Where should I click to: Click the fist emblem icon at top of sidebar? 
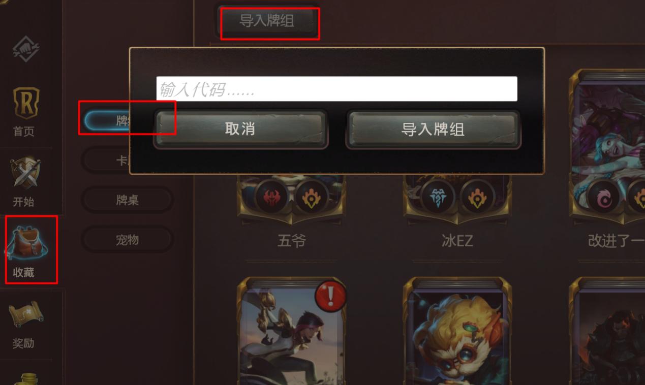point(25,49)
